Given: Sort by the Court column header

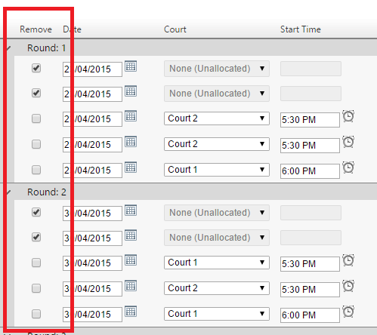Looking at the screenshot, I should 175,29.
